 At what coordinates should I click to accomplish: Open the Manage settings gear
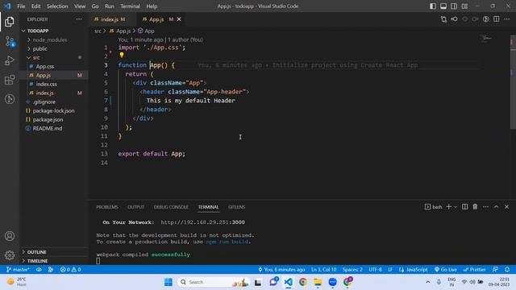click(x=10, y=255)
